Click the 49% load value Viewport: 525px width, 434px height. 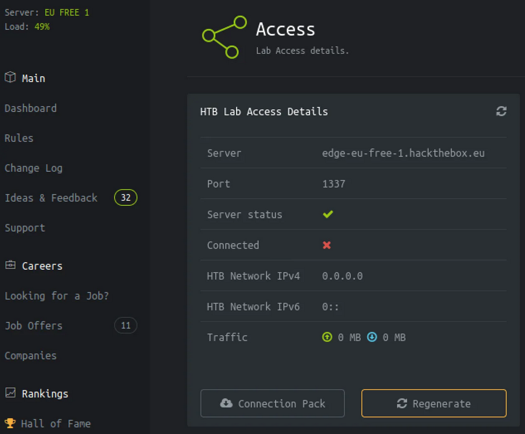(42, 27)
